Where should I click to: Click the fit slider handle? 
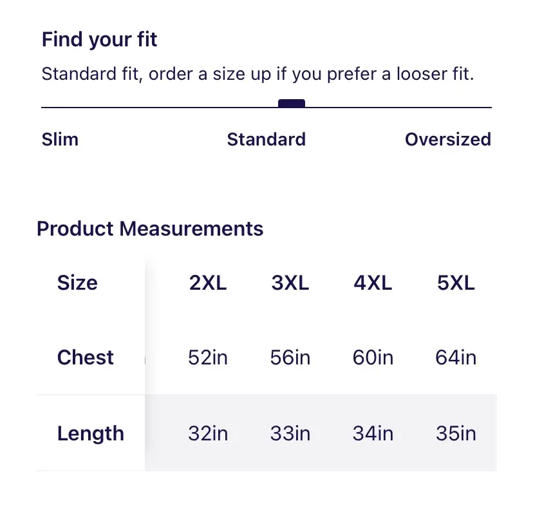(x=292, y=103)
